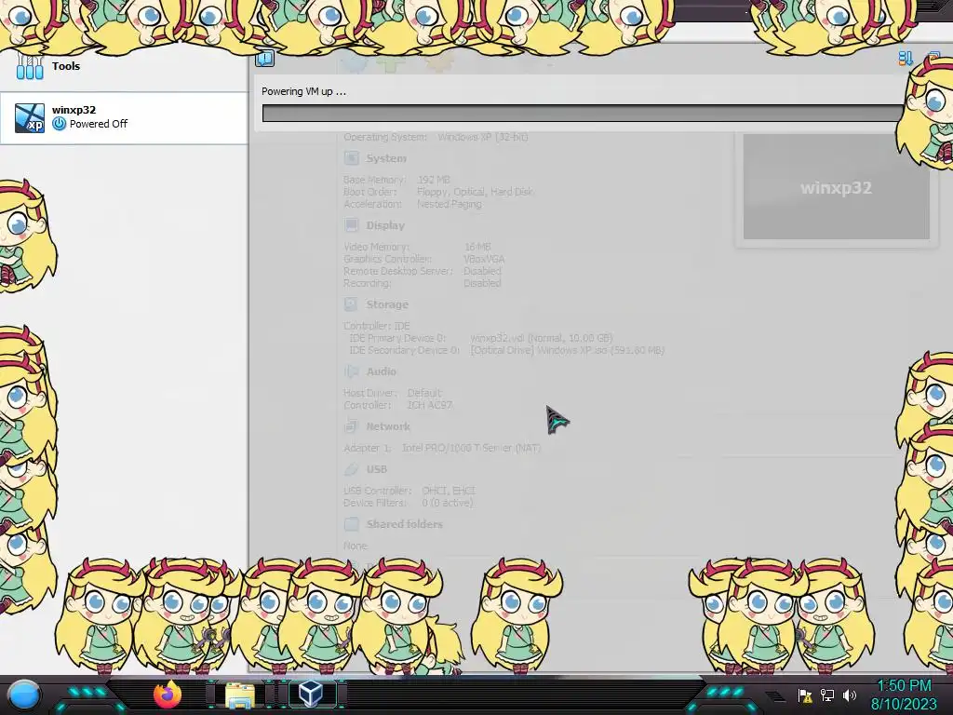The image size is (953, 715).
Task: Click the '192 MB' base memory value
Action: (434, 180)
